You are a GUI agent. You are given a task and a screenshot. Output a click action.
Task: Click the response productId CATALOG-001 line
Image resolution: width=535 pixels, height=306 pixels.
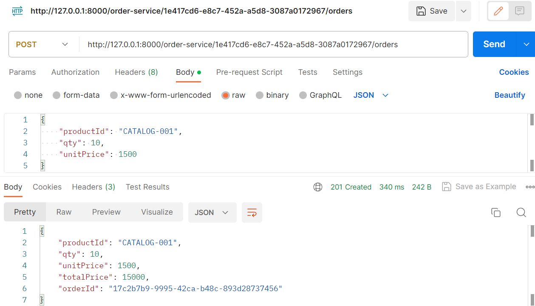pyautogui.click(x=120, y=243)
